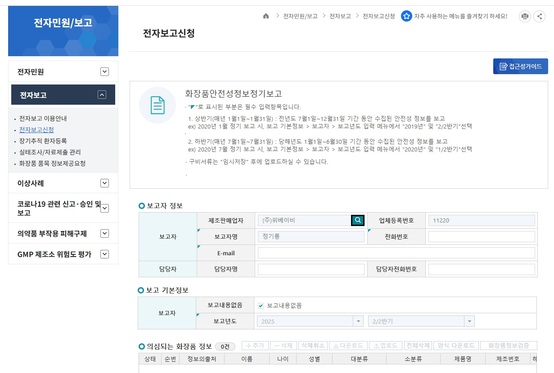Click the home icon in the breadcrumb

[x=266, y=16]
